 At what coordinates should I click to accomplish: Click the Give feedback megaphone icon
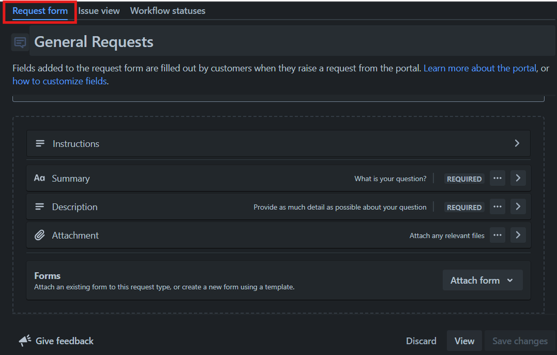(25, 340)
